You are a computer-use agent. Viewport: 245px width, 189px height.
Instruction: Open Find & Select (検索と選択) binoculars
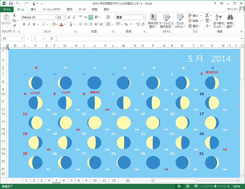point(230,17)
